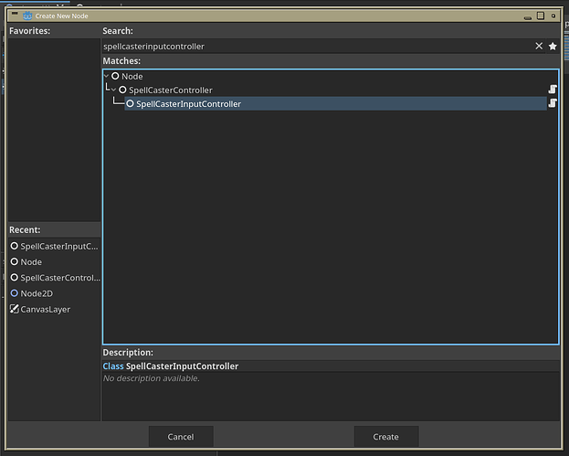Image resolution: width=569 pixels, height=456 pixels.
Task: Click the Cancel button
Action: click(181, 437)
